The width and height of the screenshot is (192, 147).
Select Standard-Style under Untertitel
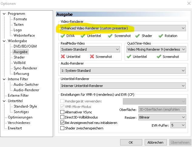25,106
